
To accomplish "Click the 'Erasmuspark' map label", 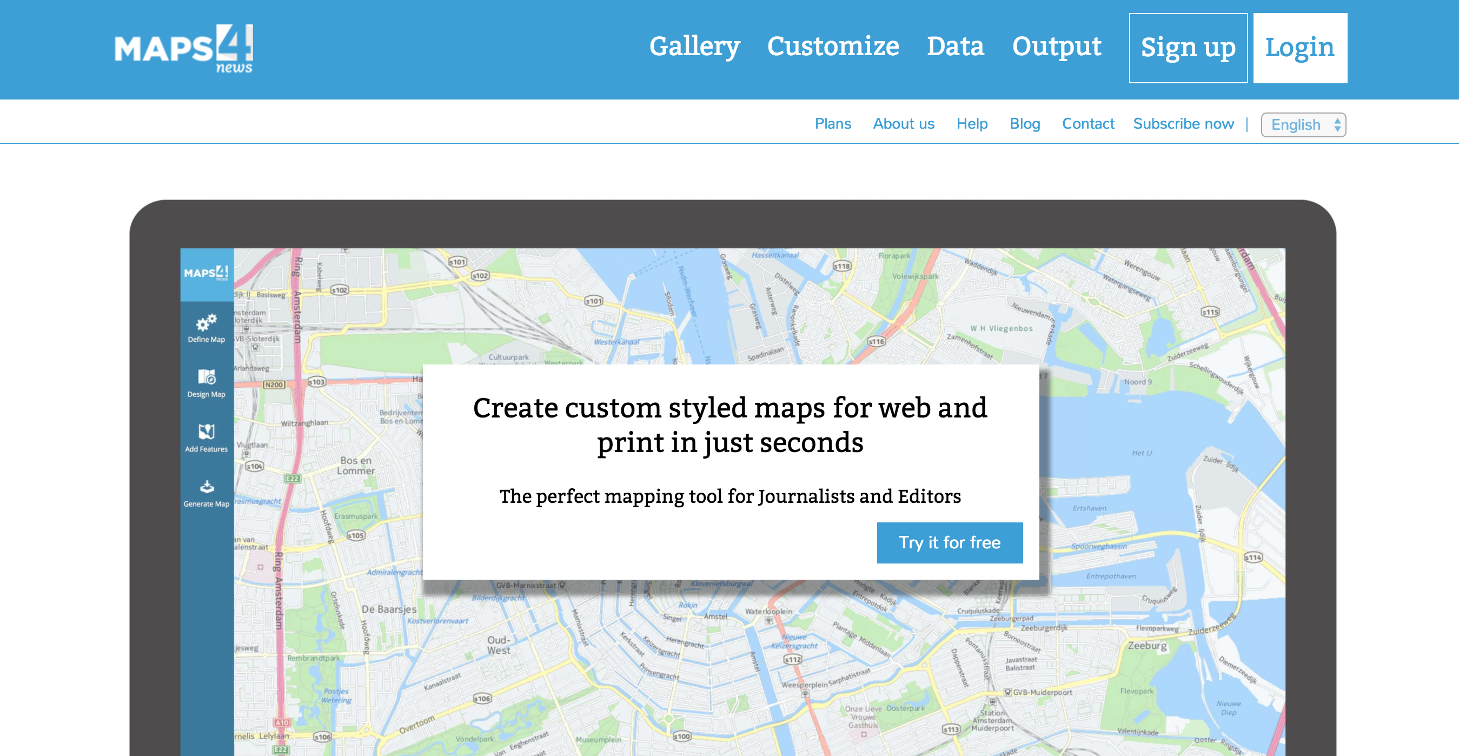I will pyautogui.click(x=355, y=516).
